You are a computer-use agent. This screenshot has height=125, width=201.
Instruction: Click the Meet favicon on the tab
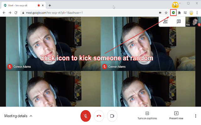(x=5, y=5)
